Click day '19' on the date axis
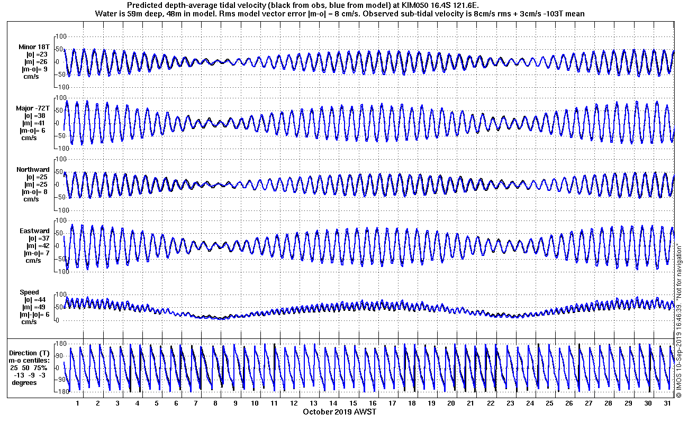 click(x=432, y=403)
